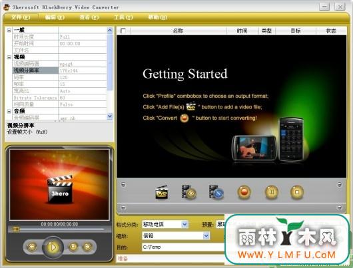353x268 pixels.
Task: Skip forward with right arrow control
Action: click(x=87, y=247)
